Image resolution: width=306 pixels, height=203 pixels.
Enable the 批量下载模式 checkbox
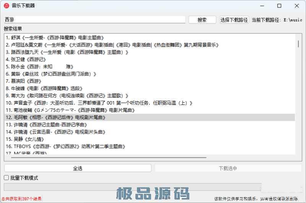click(x=7, y=178)
